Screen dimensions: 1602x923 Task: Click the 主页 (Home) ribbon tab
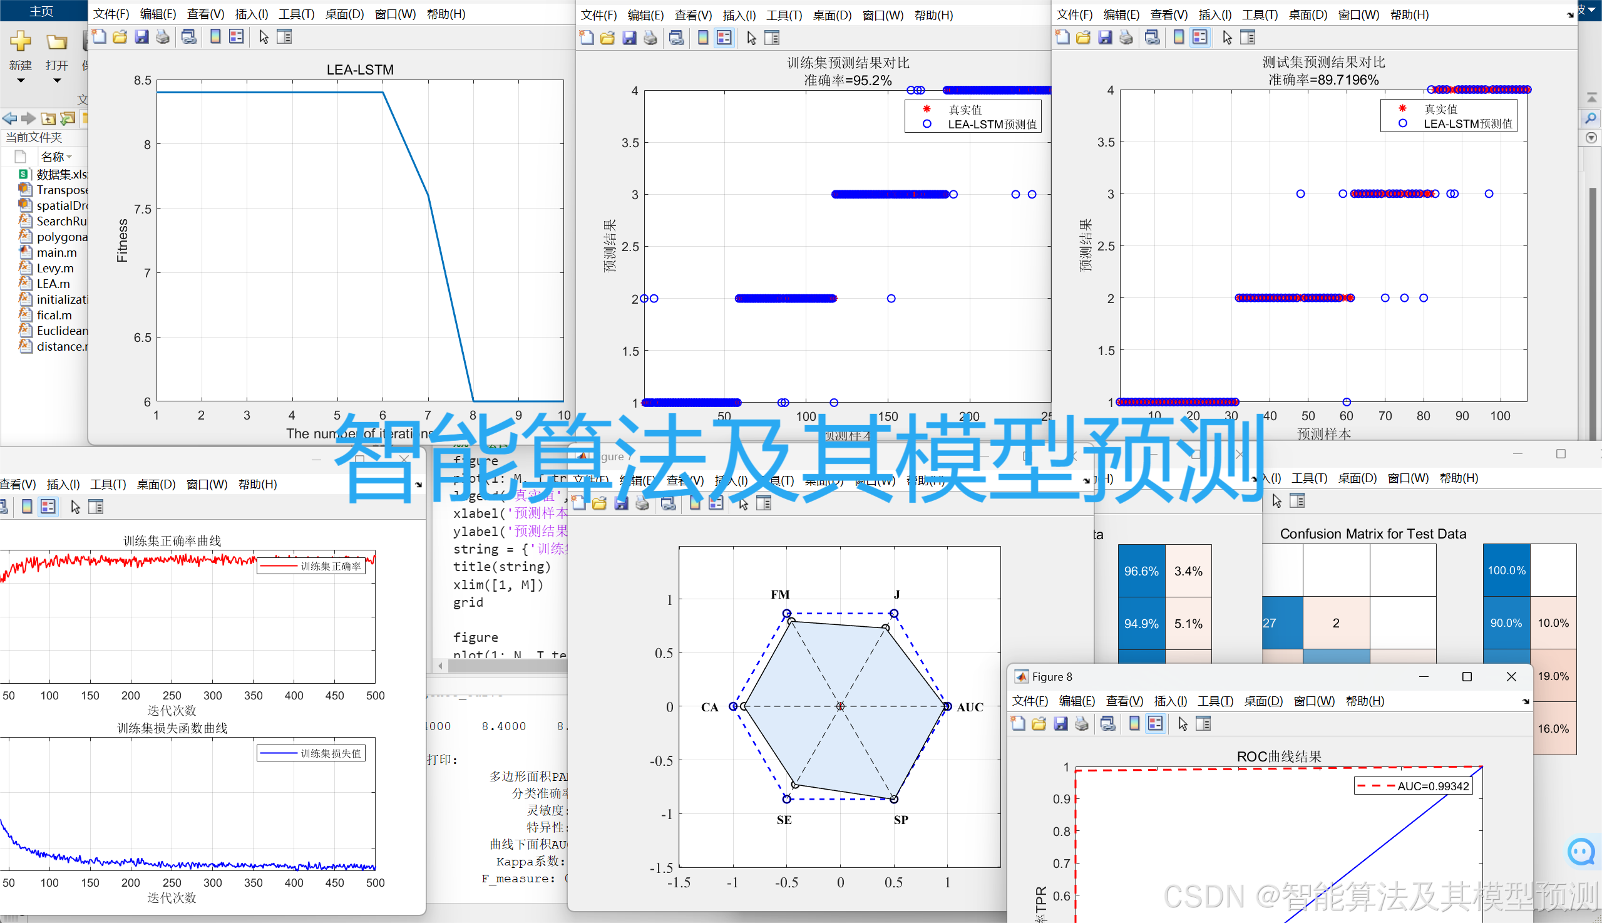(41, 11)
